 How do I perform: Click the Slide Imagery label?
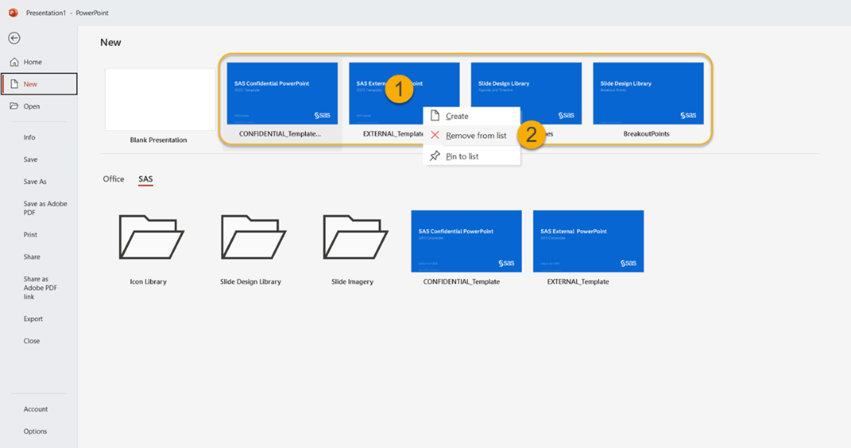tap(352, 282)
